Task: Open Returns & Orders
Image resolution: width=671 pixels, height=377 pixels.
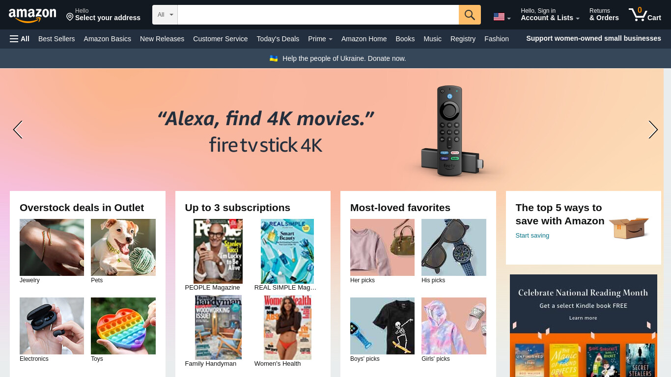Action: pyautogui.click(x=604, y=14)
